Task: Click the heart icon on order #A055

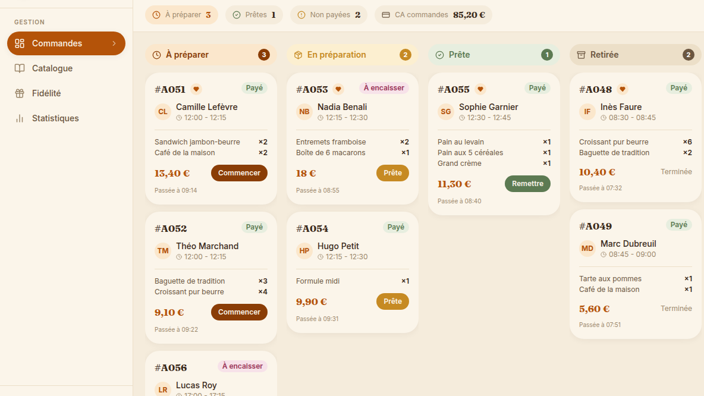Action: tap(480, 89)
